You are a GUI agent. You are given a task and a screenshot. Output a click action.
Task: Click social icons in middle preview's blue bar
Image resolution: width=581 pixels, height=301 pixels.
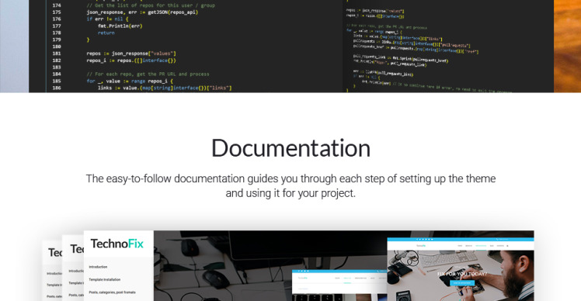tap(304, 271)
